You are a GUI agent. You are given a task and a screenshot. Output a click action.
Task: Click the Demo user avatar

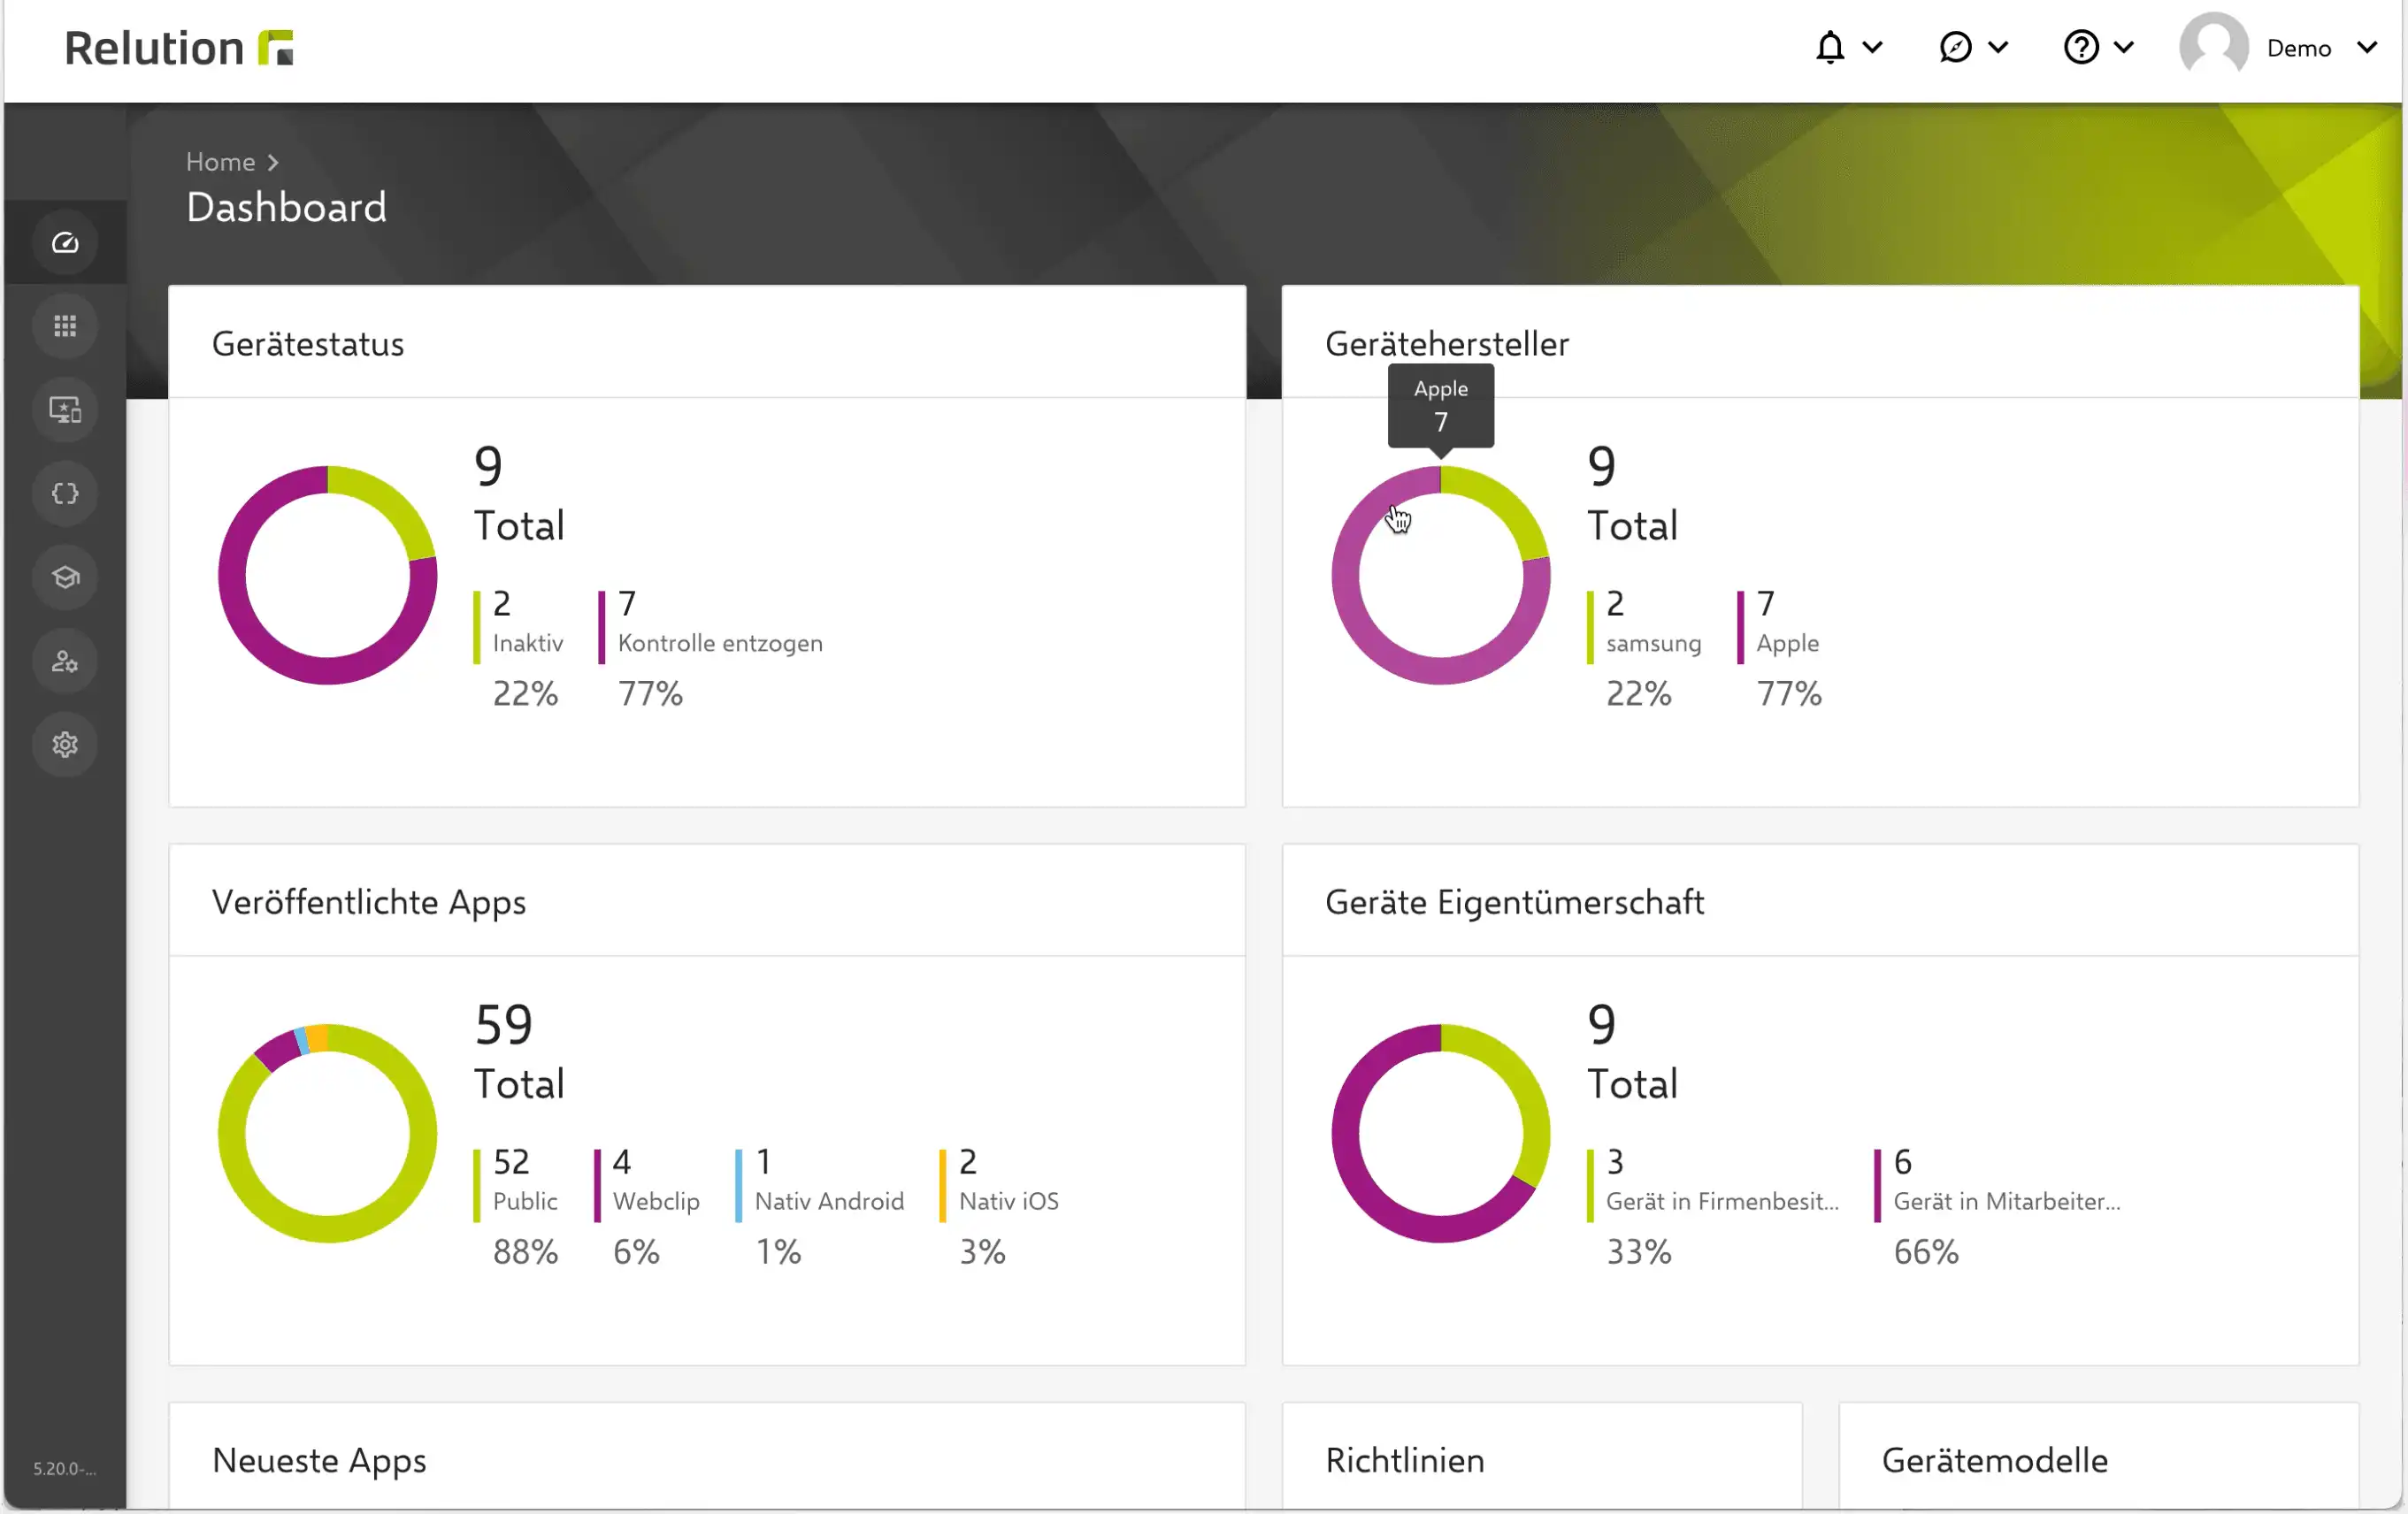tap(2214, 46)
